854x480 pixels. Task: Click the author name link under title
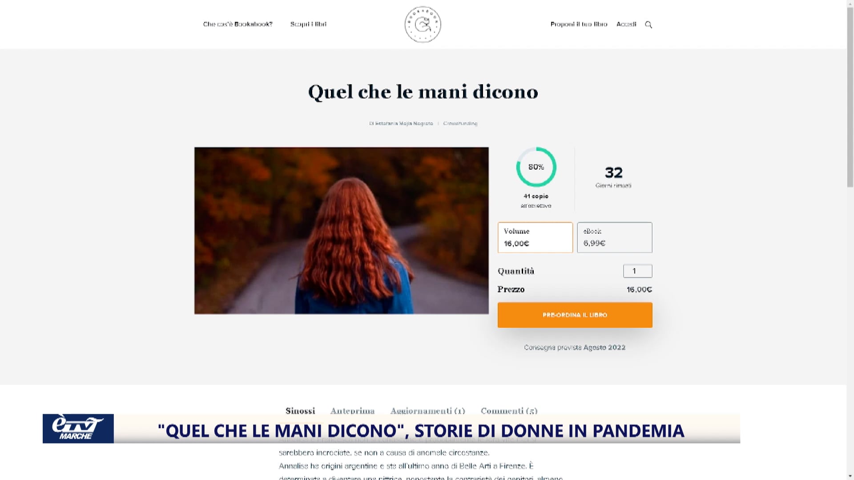click(x=401, y=124)
